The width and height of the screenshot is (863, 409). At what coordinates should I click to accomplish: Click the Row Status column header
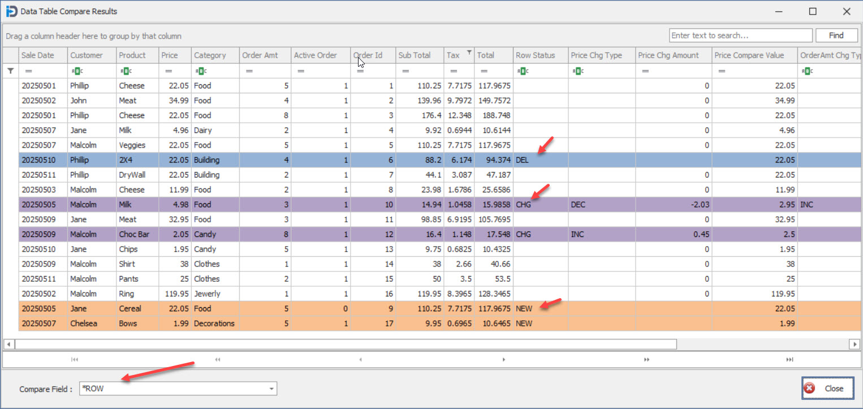pyautogui.click(x=535, y=55)
